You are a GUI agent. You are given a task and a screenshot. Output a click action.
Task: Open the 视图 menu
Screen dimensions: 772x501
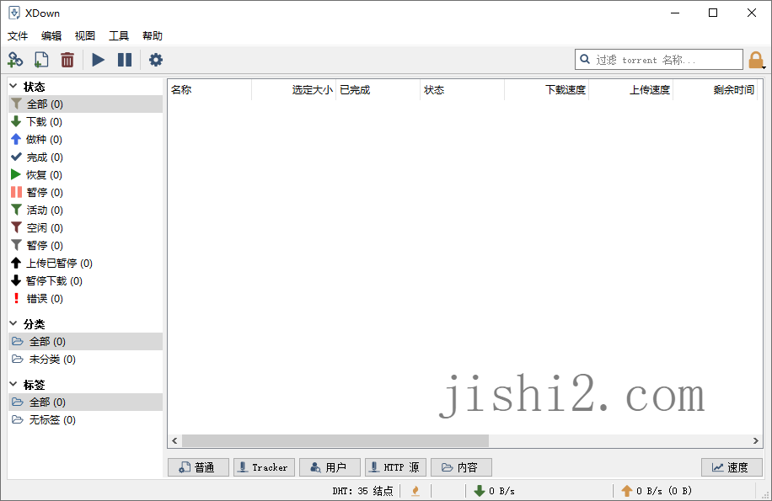coord(84,36)
